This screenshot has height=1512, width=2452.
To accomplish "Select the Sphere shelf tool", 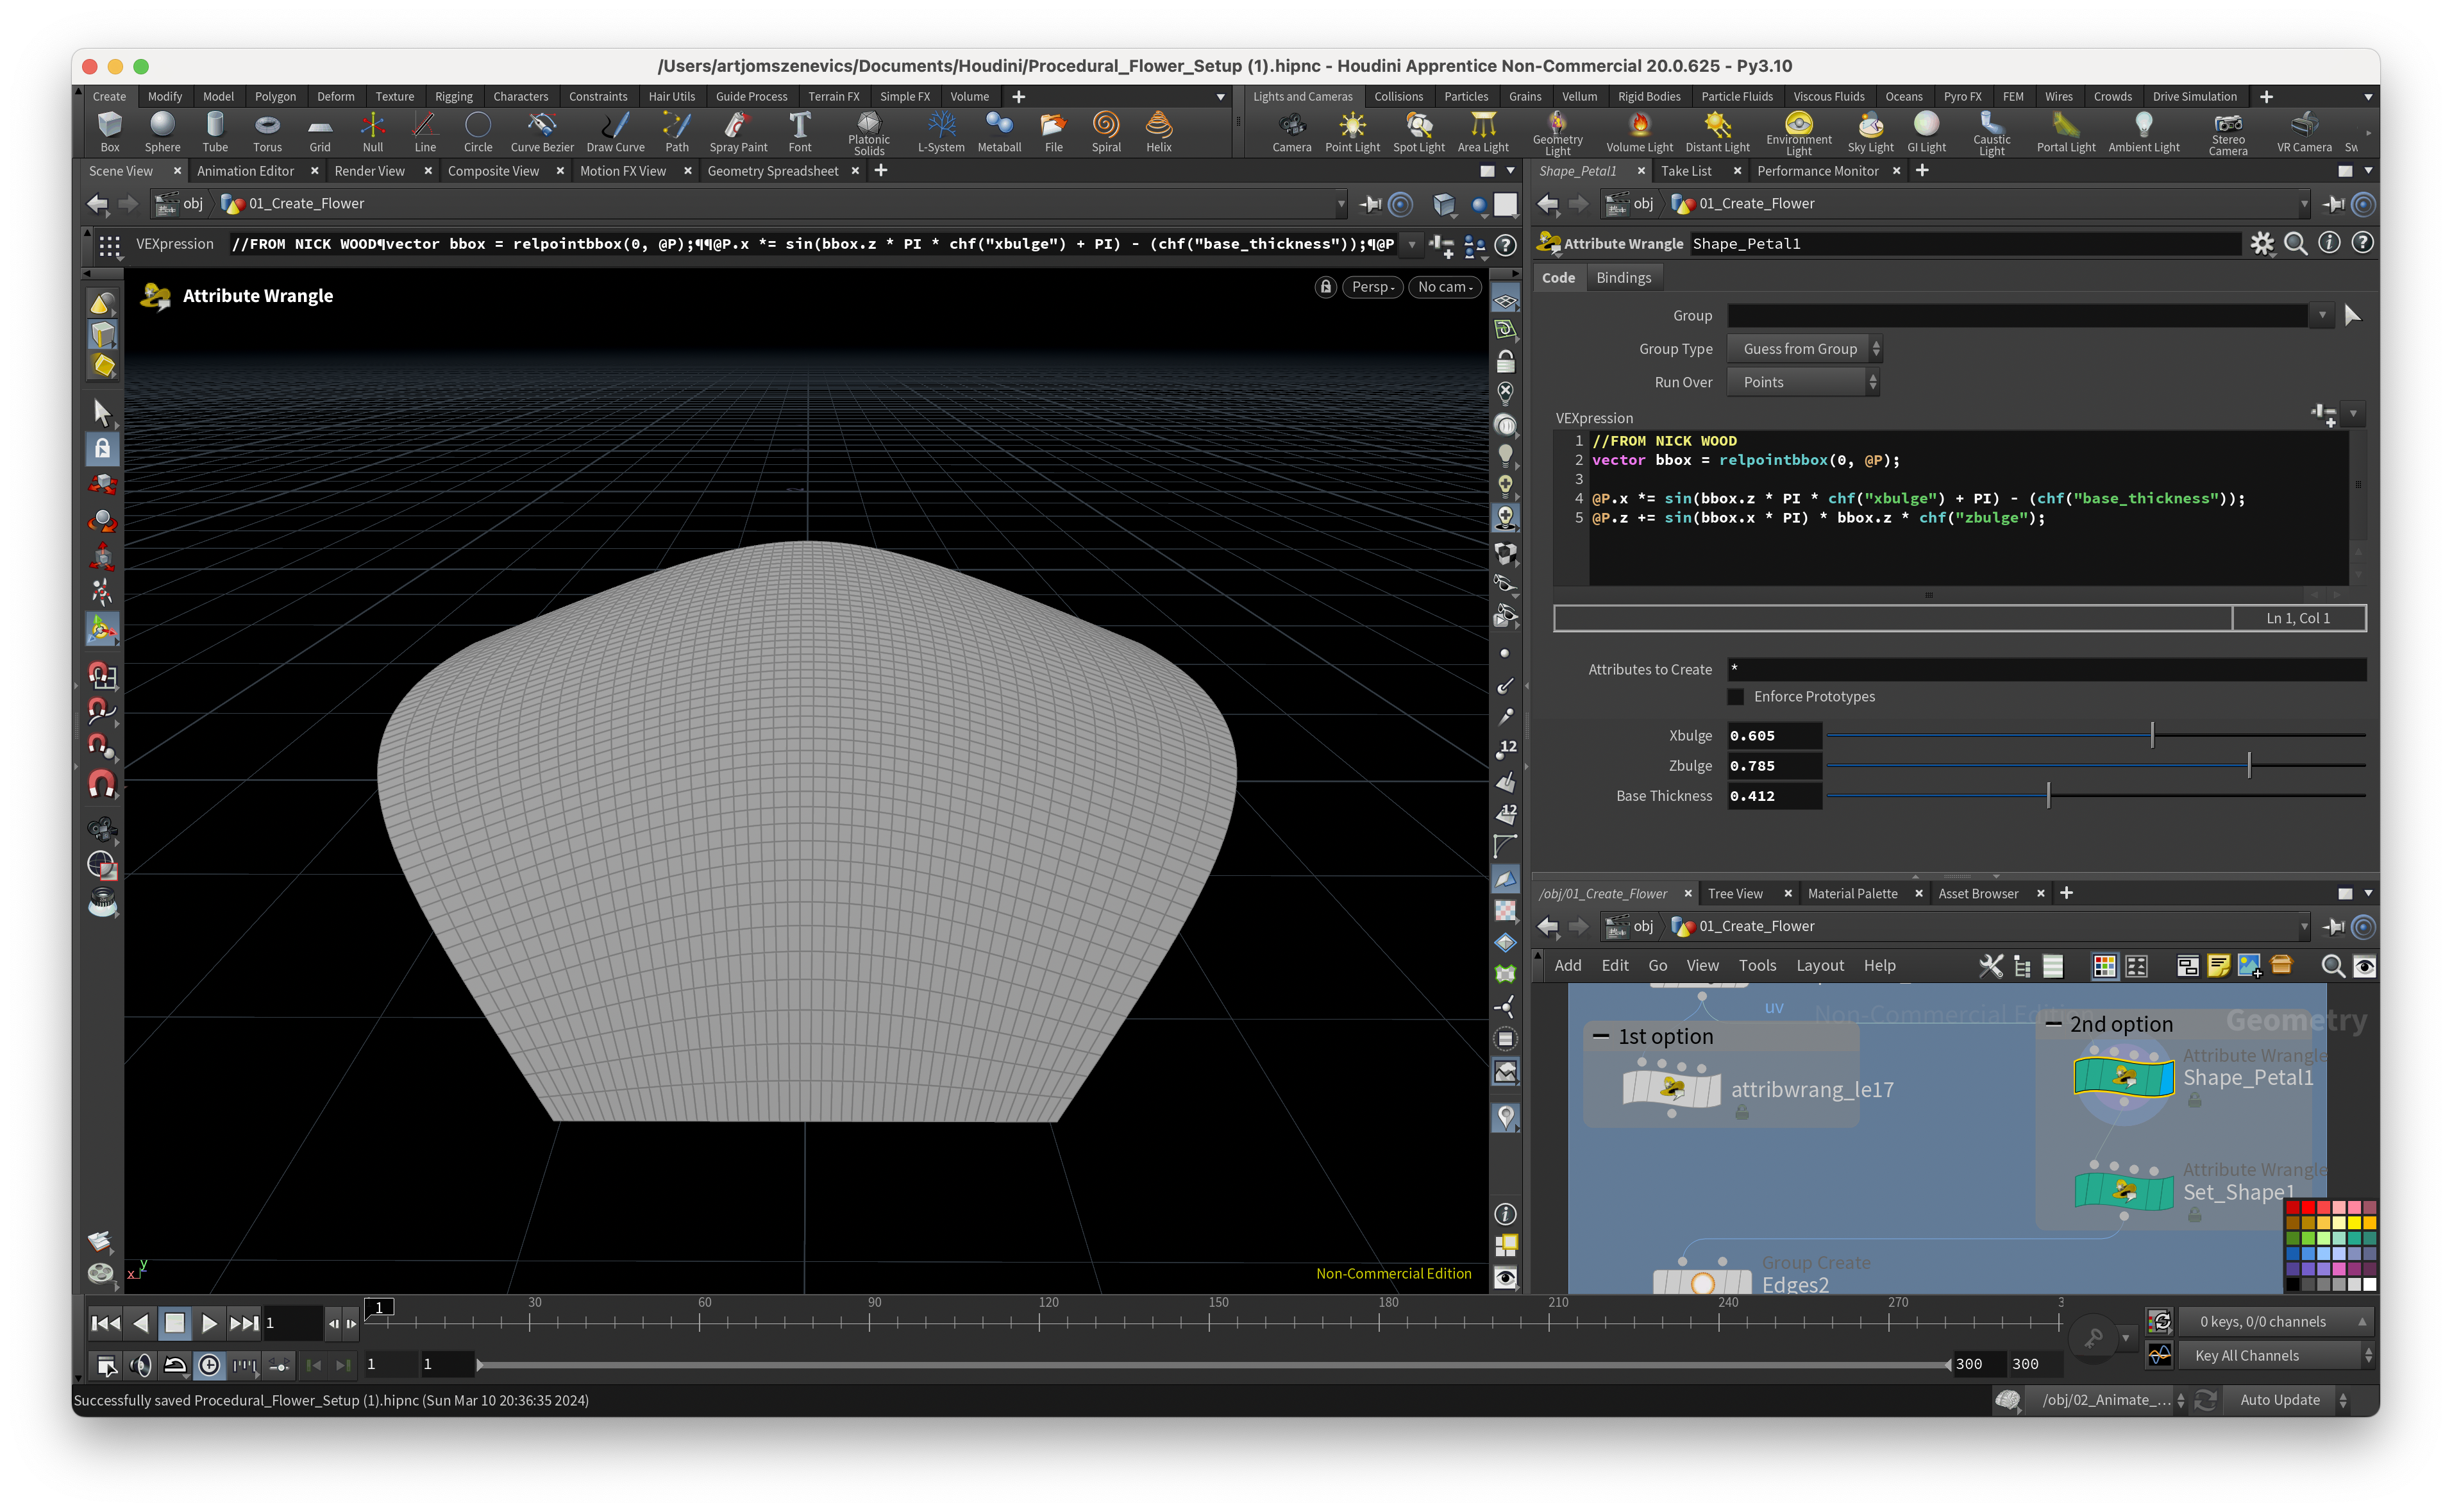I will pyautogui.click(x=162, y=131).
